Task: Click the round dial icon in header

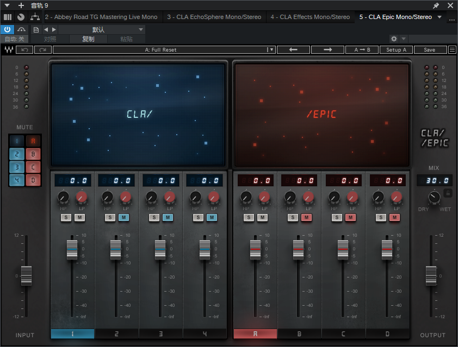Action: (21, 17)
